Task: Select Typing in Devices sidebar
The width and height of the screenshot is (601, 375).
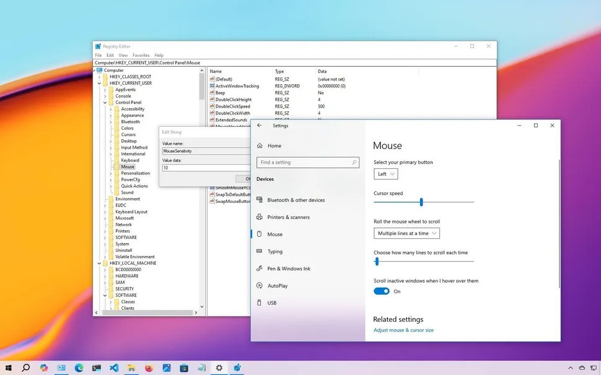Action: click(274, 252)
